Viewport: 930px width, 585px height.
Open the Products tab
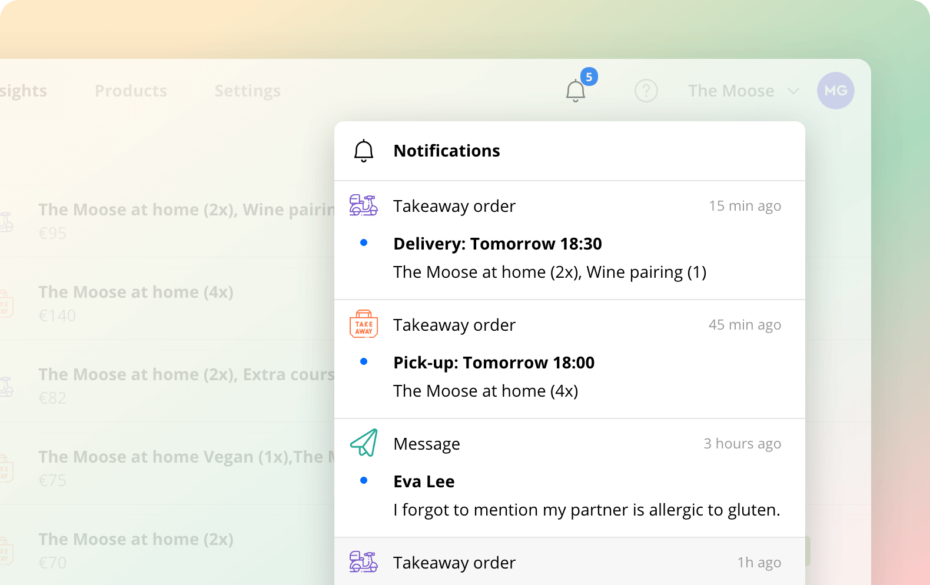coord(131,91)
